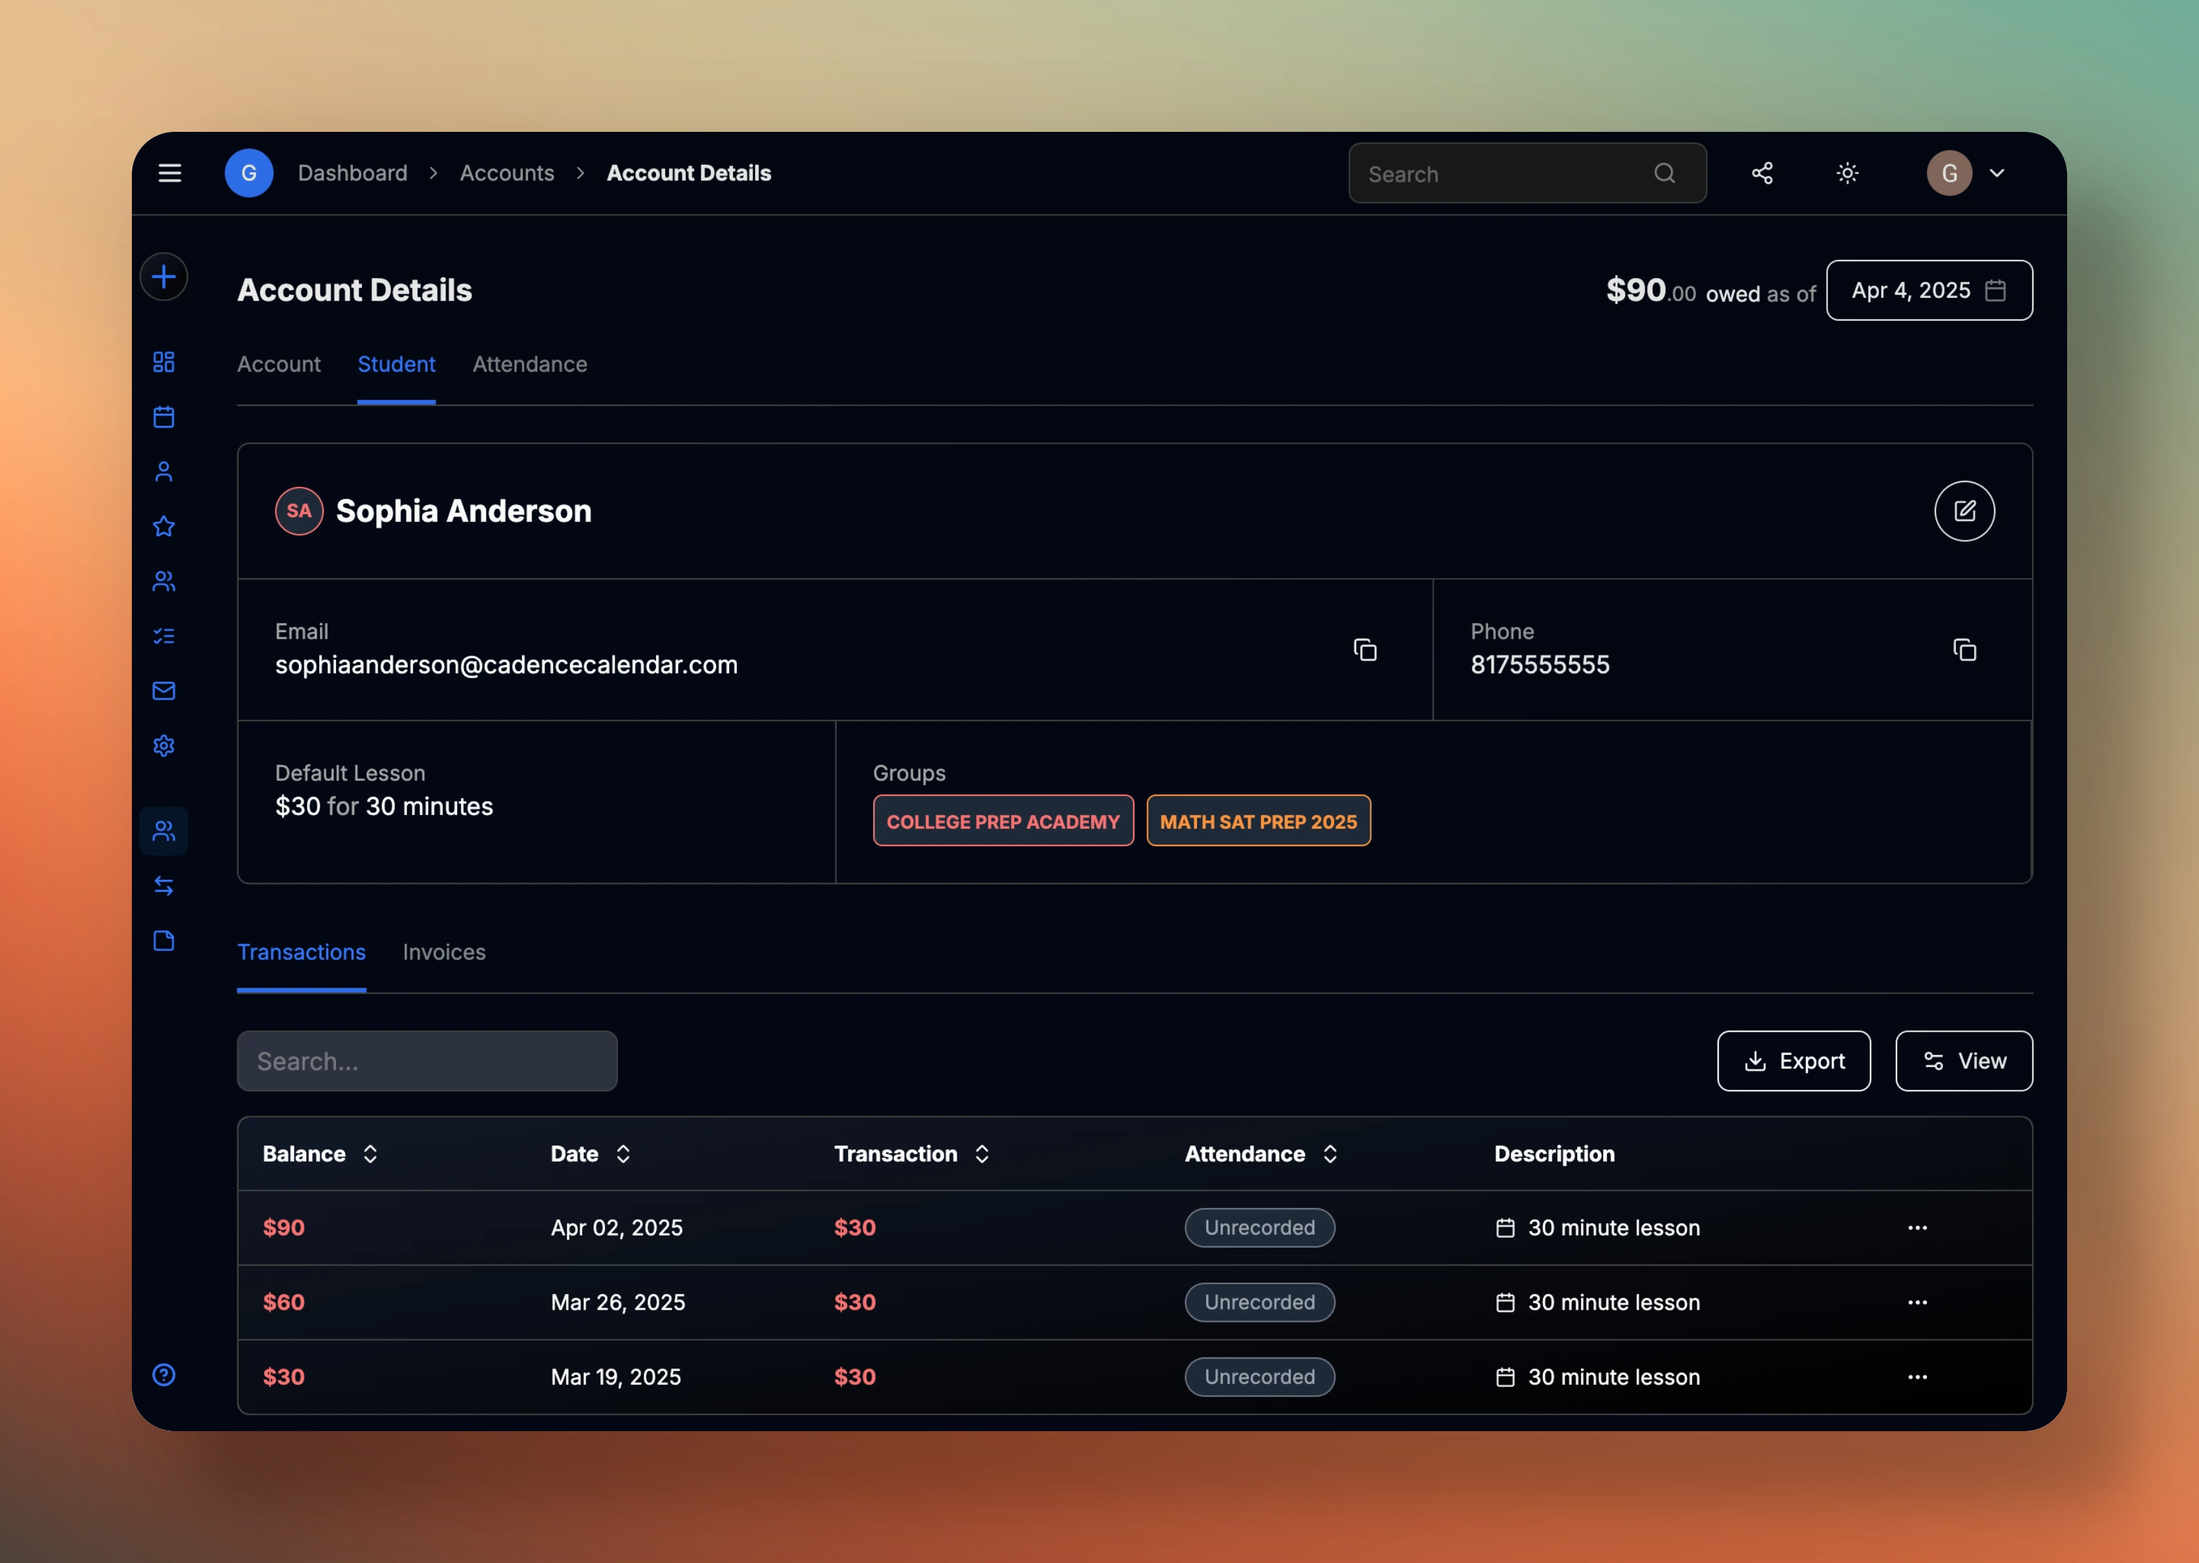The image size is (2199, 1563).
Task: Click the phone number 8175555555
Action: click(1539, 664)
